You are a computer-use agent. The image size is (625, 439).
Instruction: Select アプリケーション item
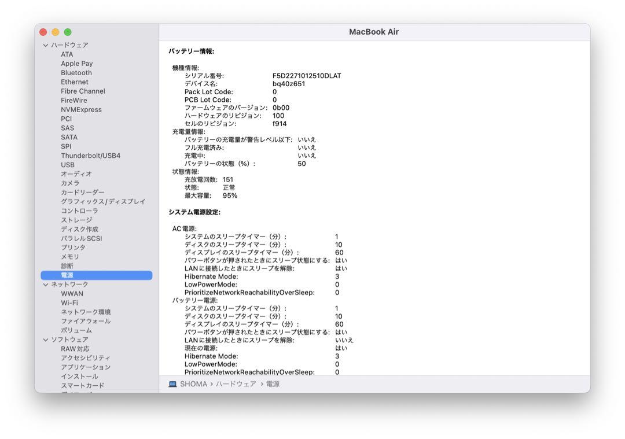[x=86, y=367]
